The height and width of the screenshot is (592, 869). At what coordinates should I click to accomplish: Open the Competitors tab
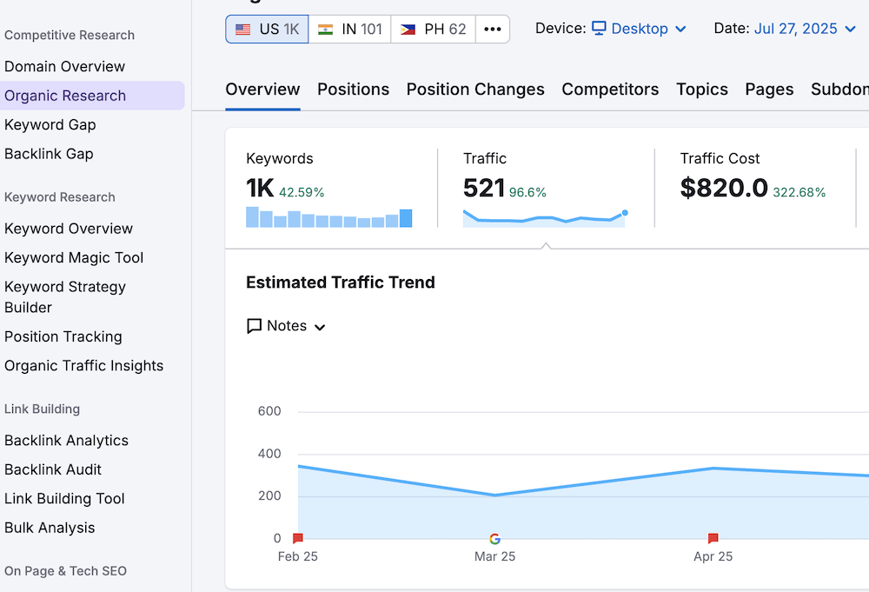610,90
